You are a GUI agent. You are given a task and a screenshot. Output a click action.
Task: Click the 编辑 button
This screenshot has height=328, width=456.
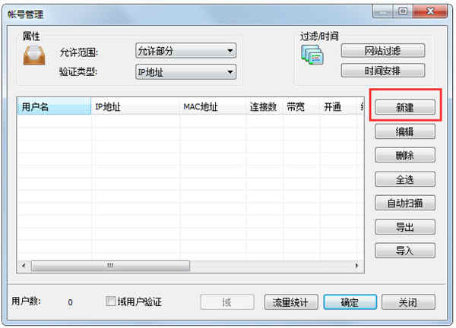pyautogui.click(x=405, y=131)
